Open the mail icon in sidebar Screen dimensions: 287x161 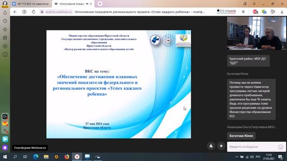coord(5,123)
